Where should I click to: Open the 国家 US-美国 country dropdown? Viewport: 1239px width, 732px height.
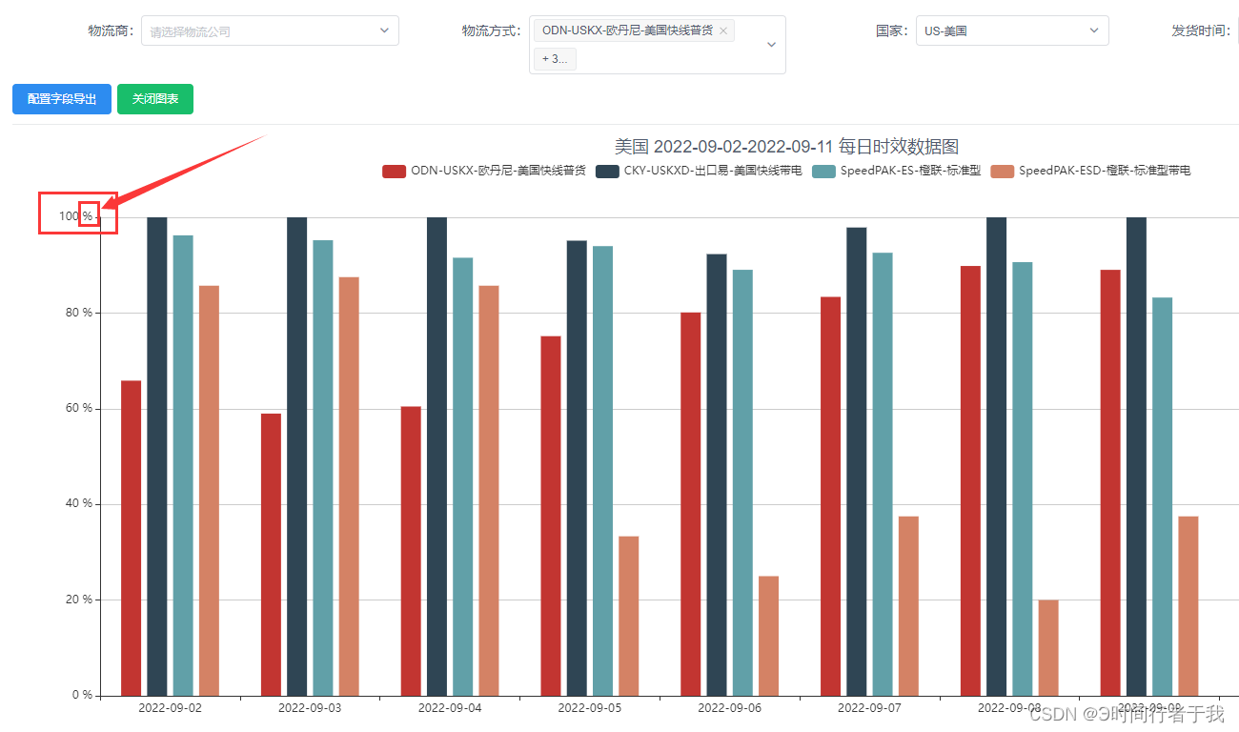pos(1012,30)
